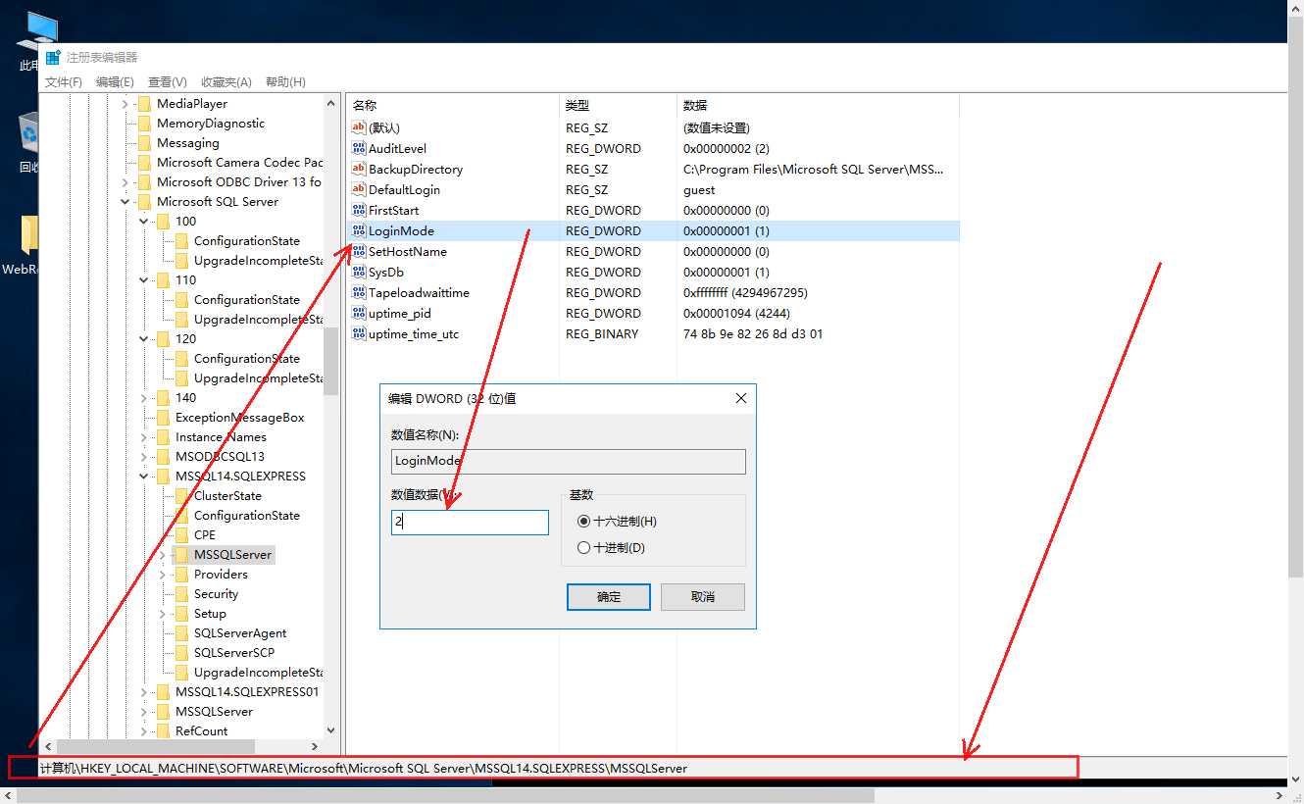The height and width of the screenshot is (804, 1304).
Task: Open the 收藏夹(A) menu
Action: pyautogui.click(x=226, y=81)
